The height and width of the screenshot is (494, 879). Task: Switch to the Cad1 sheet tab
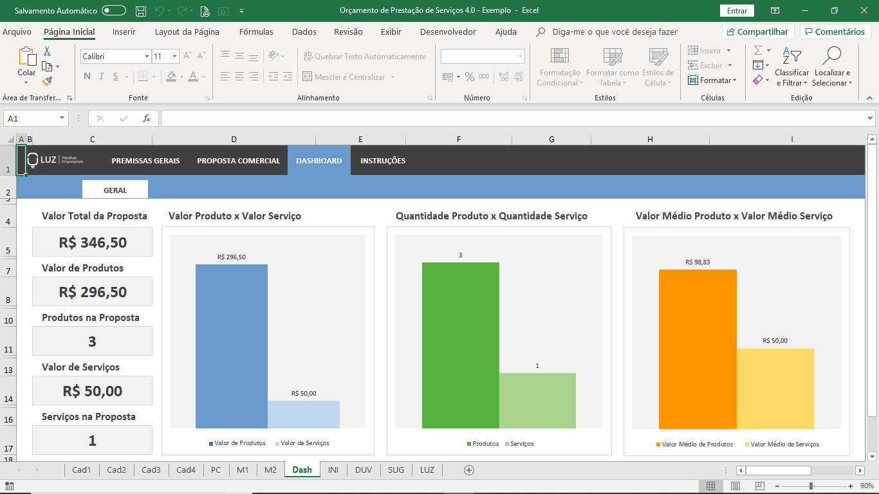click(82, 470)
